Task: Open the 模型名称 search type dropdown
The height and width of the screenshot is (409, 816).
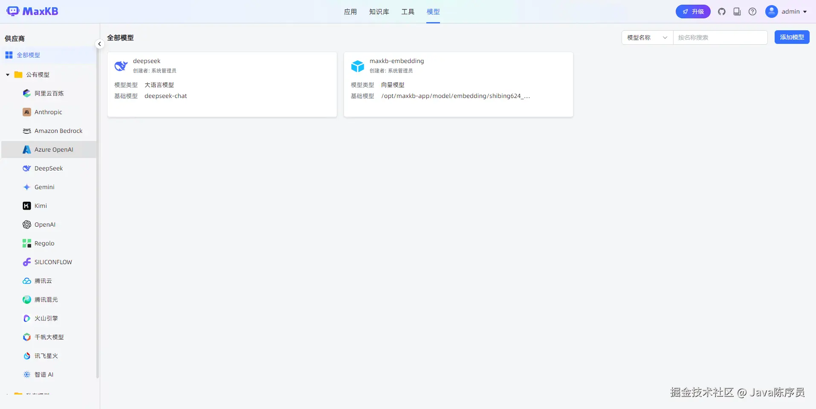Action: (x=647, y=37)
